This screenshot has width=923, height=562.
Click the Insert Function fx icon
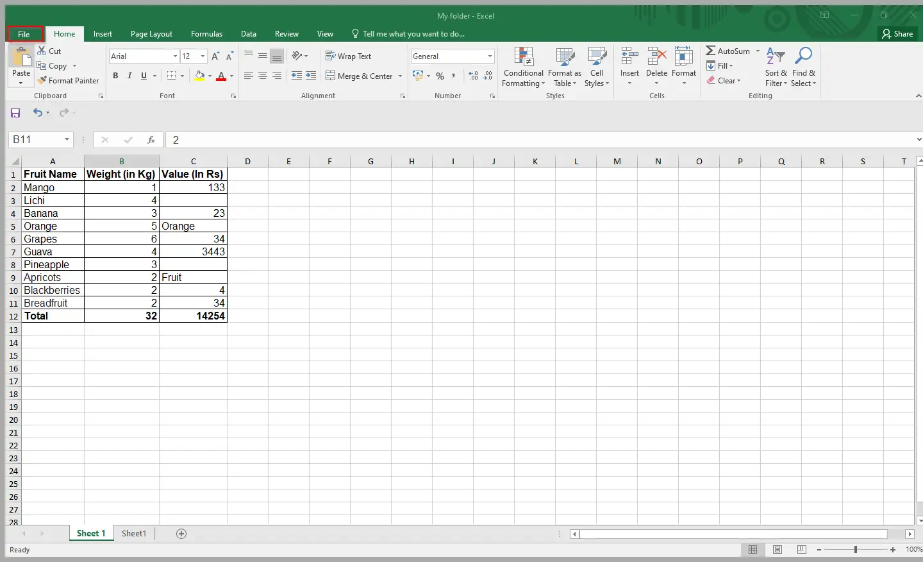[x=151, y=140]
